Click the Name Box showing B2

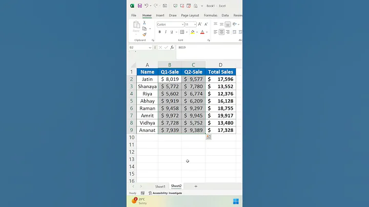(138, 48)
